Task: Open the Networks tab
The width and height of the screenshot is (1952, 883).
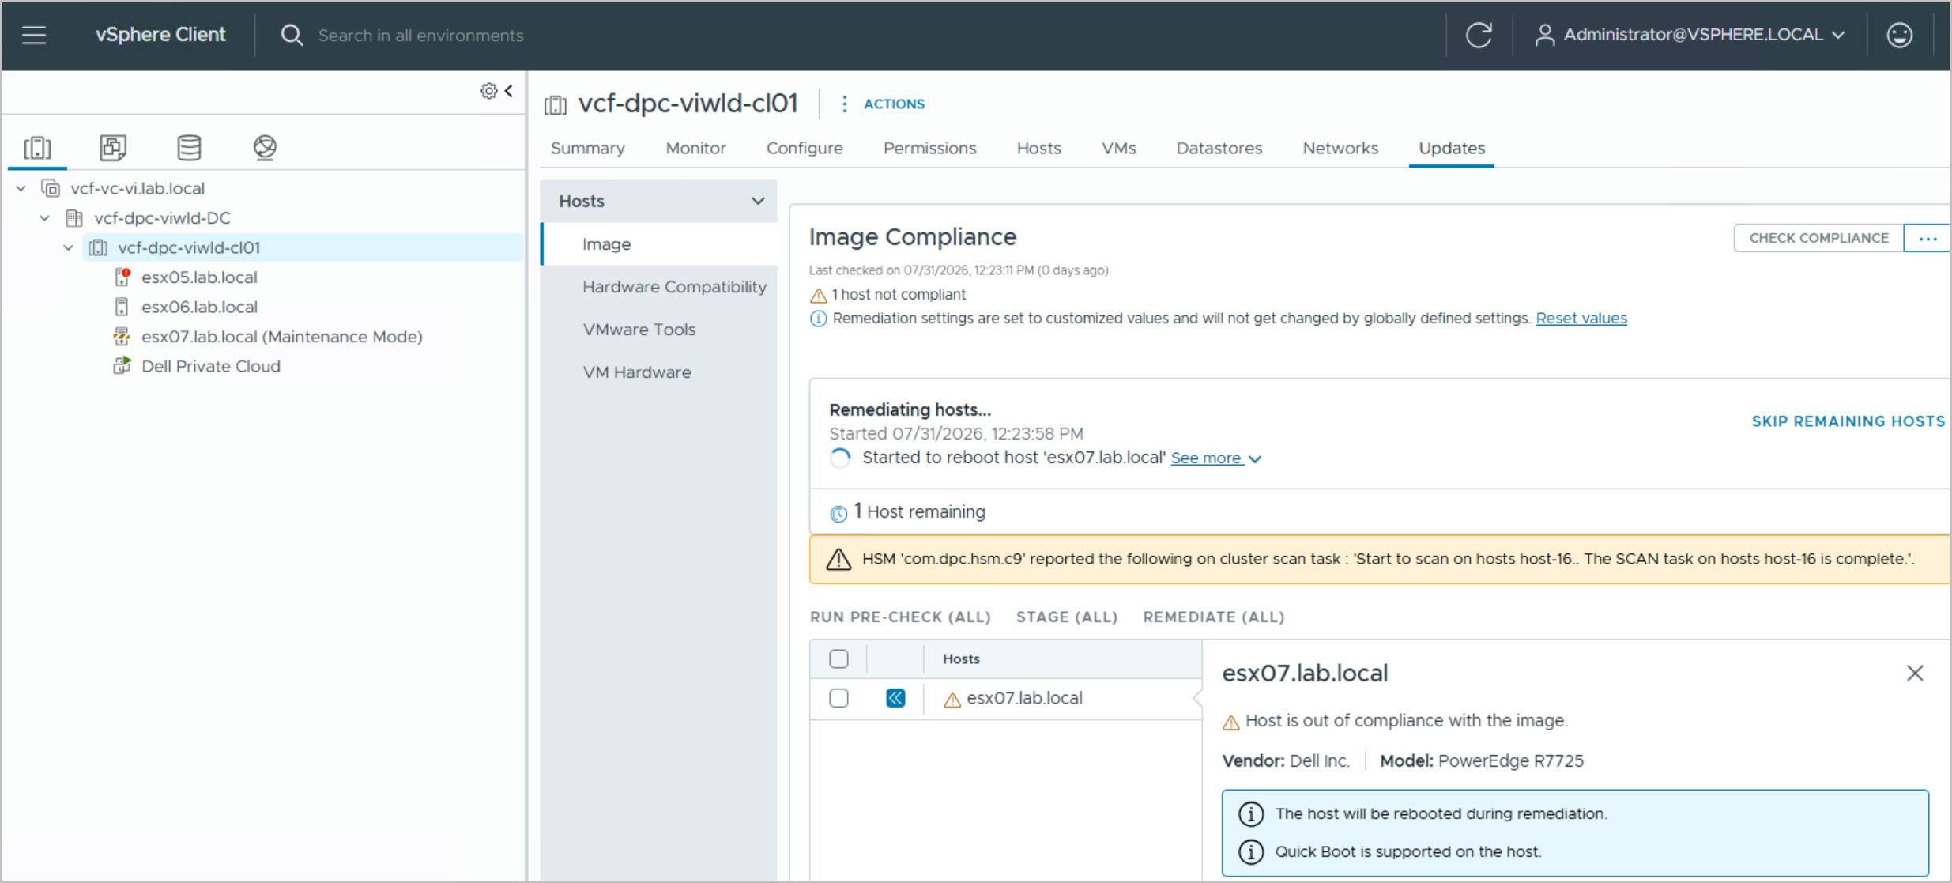Action: pyautogui.click(x=1340, y=148)
